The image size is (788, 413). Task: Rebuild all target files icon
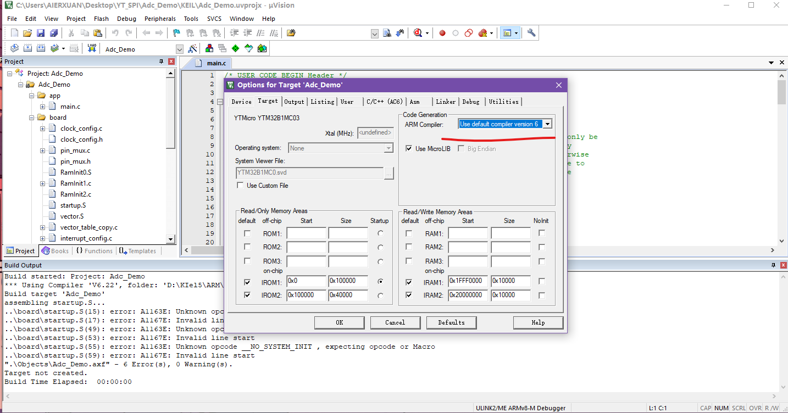point(41,48)
